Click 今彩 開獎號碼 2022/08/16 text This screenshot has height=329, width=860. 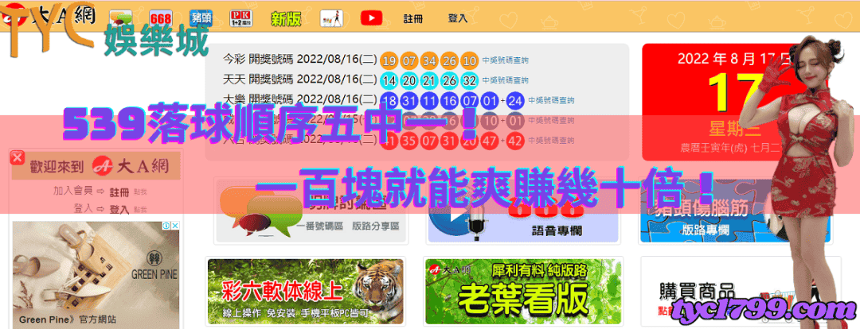coord(299,60)
